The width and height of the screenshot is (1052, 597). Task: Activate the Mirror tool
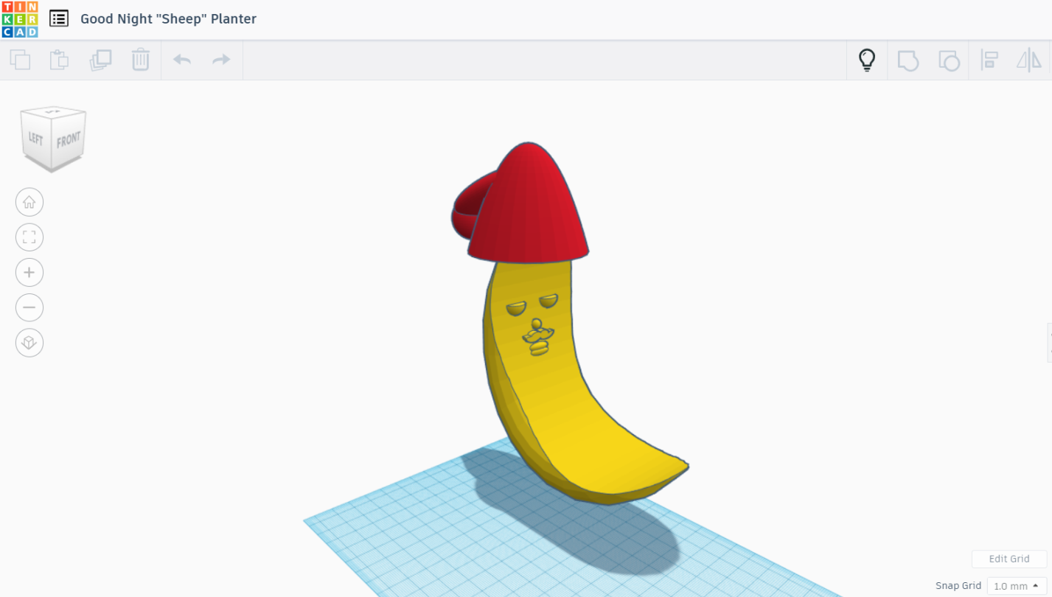(1029, 60)
